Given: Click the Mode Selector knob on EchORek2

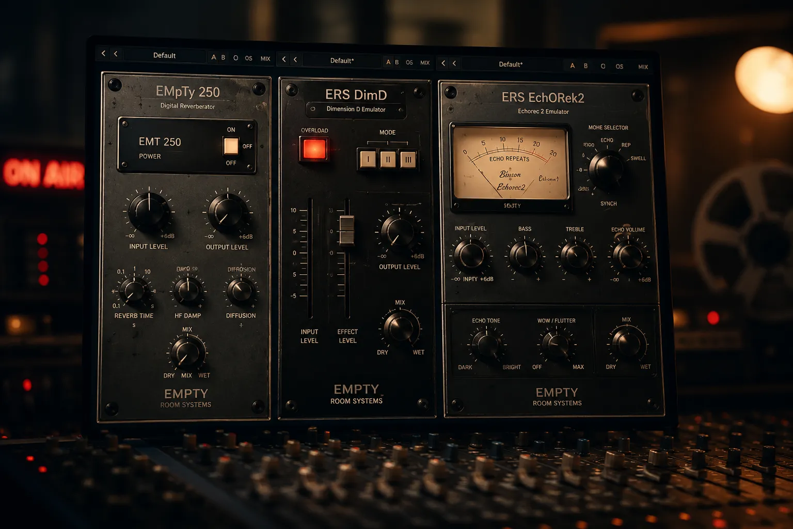Looking at the screenshot, I should coord(607,169).
